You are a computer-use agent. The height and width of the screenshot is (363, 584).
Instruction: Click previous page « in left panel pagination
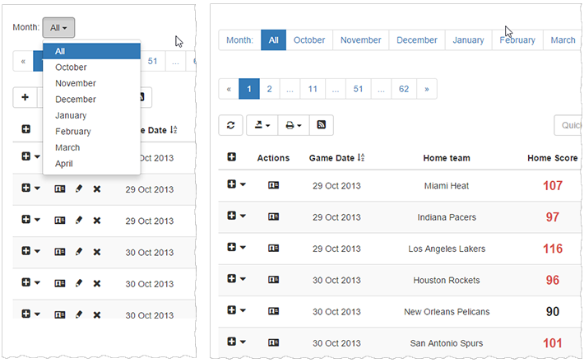(x=23, y=61)
